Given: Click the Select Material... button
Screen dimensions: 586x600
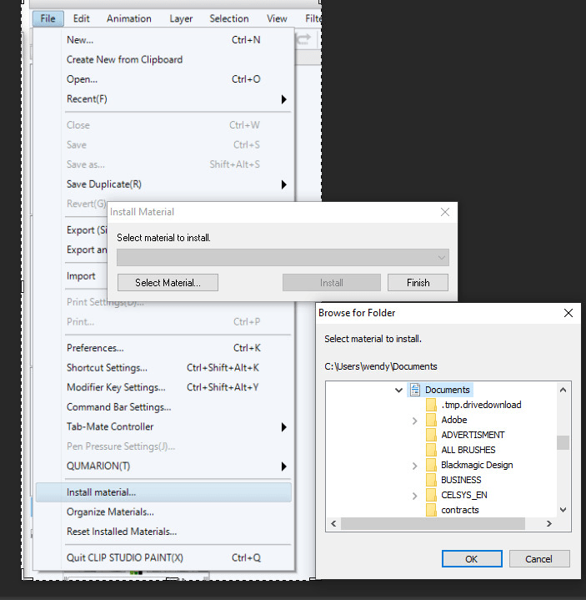Looking at the screenshot, I should point(168,282).
